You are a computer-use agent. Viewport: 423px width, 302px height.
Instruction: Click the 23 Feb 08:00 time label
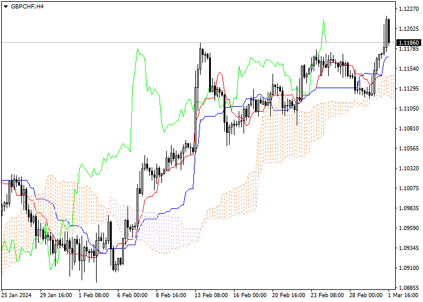click(328, 295)
